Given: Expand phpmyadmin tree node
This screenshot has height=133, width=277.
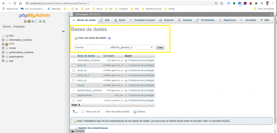Looking at the screenshot, I should [x=3, y=57].
